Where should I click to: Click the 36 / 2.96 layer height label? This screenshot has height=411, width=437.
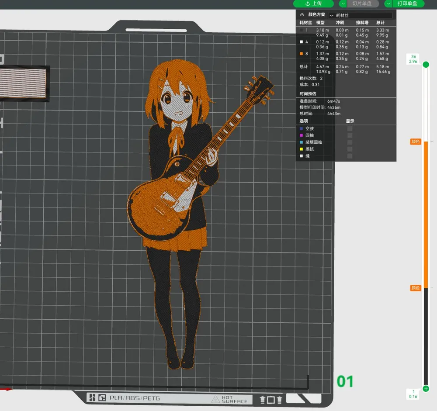pos(413,59)
